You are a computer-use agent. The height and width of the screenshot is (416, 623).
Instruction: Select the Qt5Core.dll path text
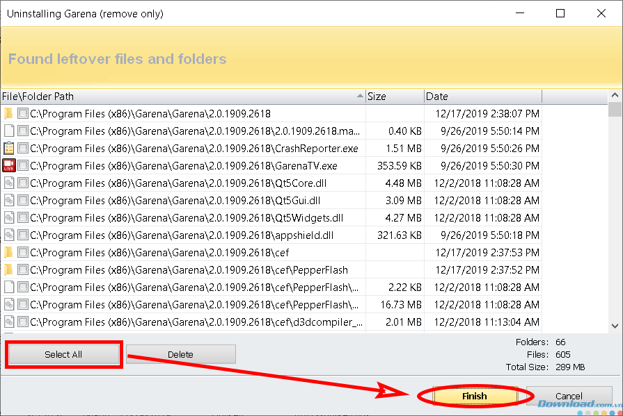(178, 183)
